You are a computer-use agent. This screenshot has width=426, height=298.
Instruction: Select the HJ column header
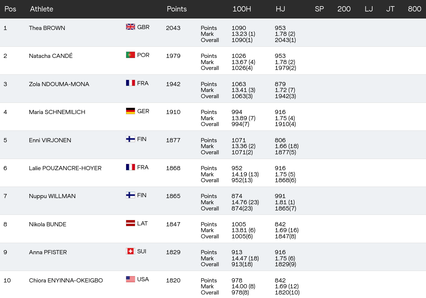tap(280, 9)
